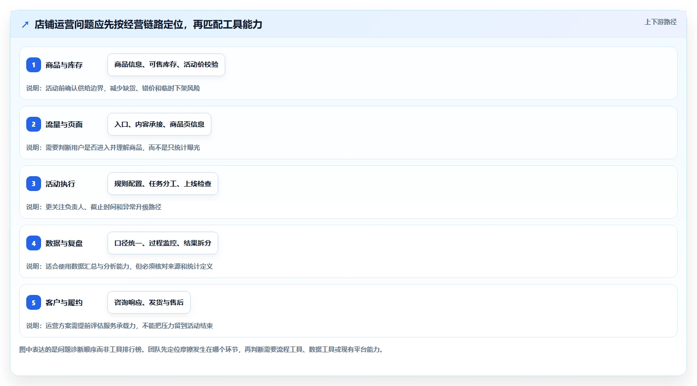Click the number 1 step badge
Image resolution: width=697 pixels, height=386 pixels.
tap(34, 65)
